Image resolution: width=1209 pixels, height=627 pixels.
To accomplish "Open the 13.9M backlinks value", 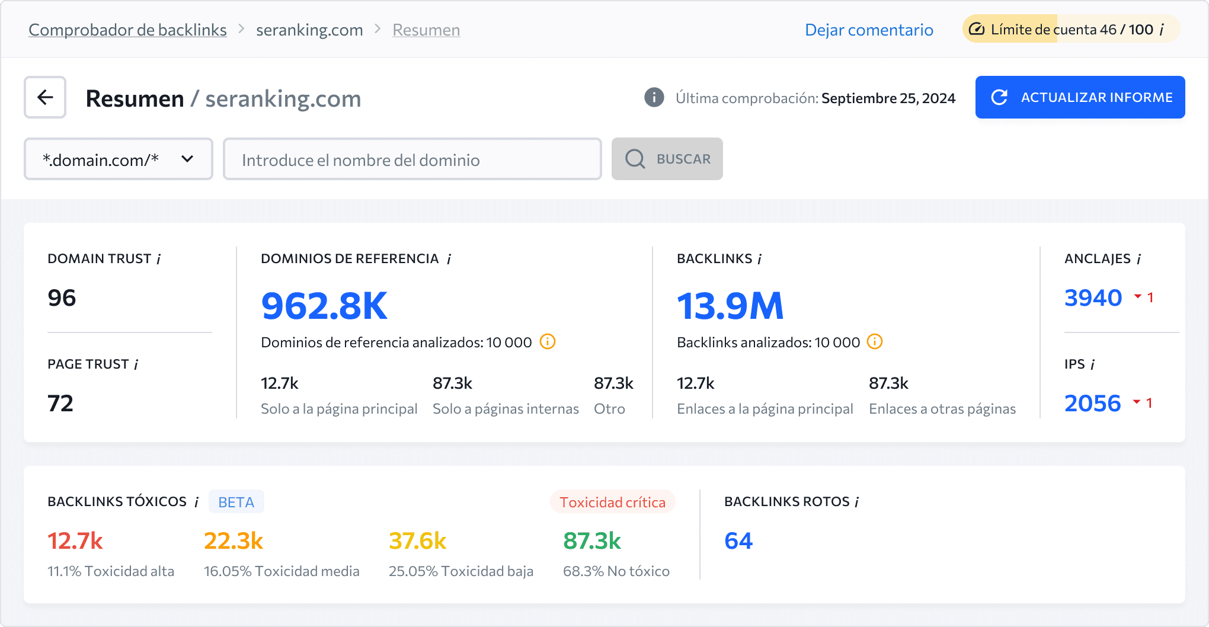I will point(730,306).
